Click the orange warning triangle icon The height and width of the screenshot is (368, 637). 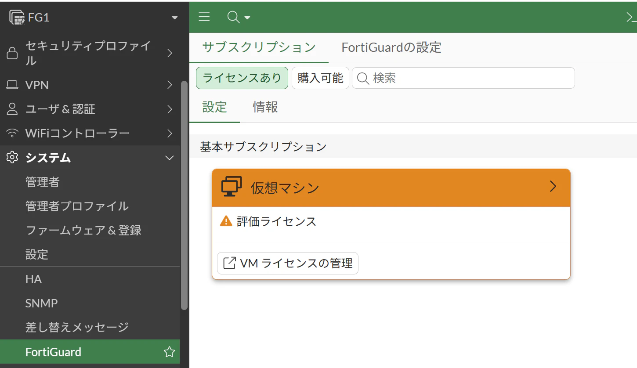click(x=226, y=221)
